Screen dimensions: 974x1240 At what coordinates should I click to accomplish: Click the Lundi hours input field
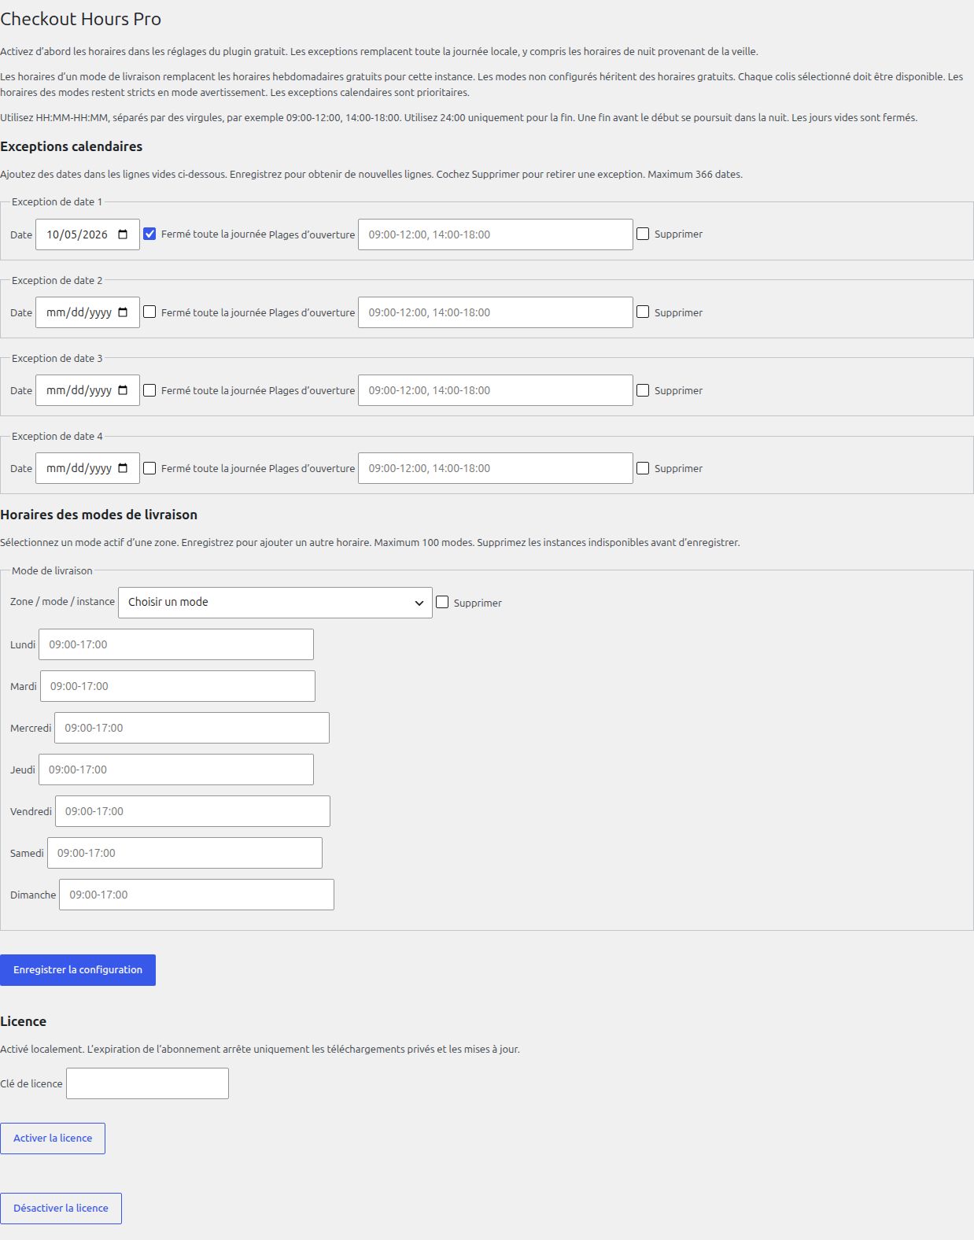[x=176, y=644]
